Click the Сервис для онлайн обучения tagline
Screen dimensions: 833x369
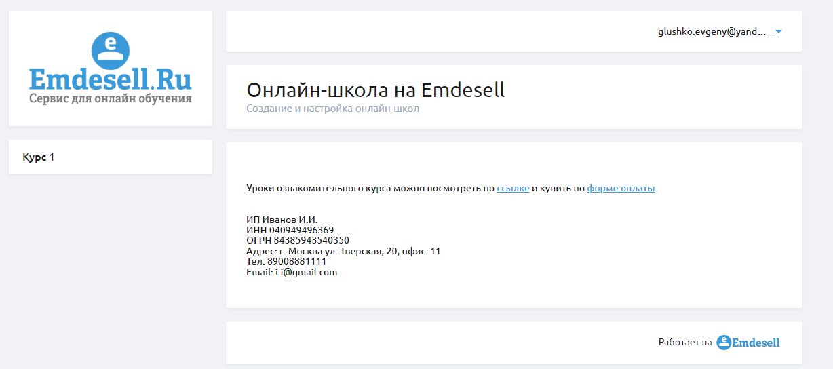point(111,98)
